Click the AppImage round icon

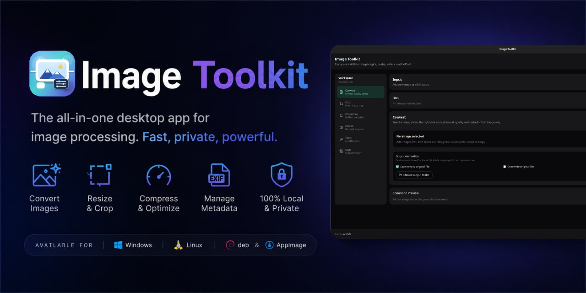point(270,245)
